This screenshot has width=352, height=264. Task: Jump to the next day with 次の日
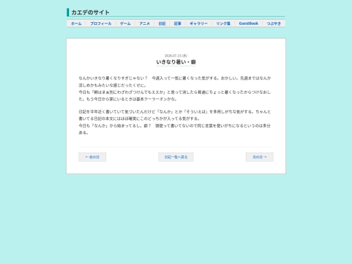(x=259, y=157)
